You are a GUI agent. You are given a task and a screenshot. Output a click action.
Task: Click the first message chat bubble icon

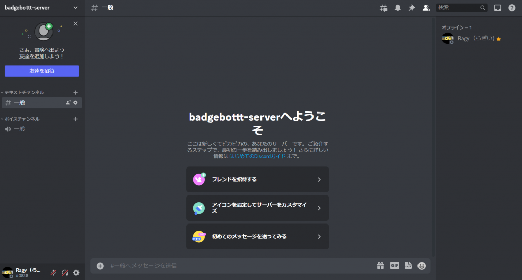point(199,237)
